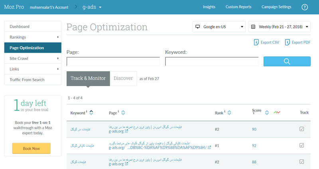
Task: Open the g-ads.org link in the score 88 row
Action: 116,164
